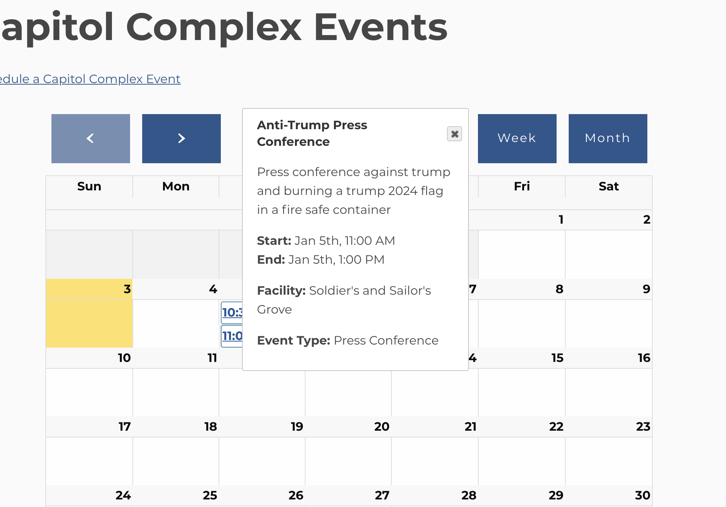The height and width of the screenshot is (507, 726).
Task: Advance to the next month
Action: tap(181, 138)
